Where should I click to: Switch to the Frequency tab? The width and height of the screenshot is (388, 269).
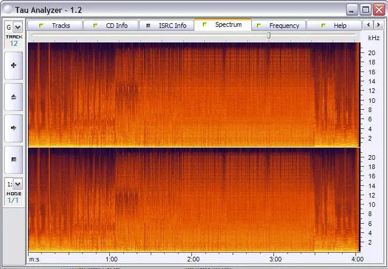point(279,26)
